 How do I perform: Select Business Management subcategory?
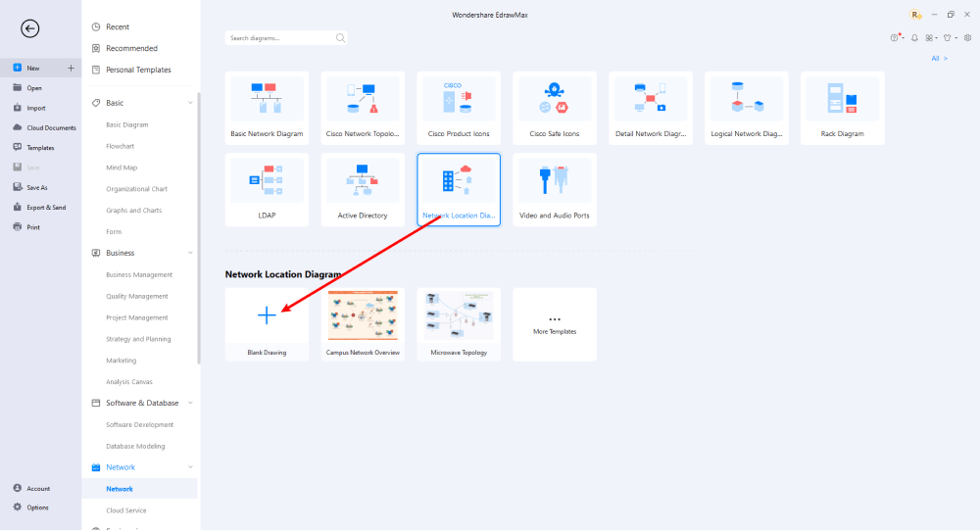[x=139, y=275]
